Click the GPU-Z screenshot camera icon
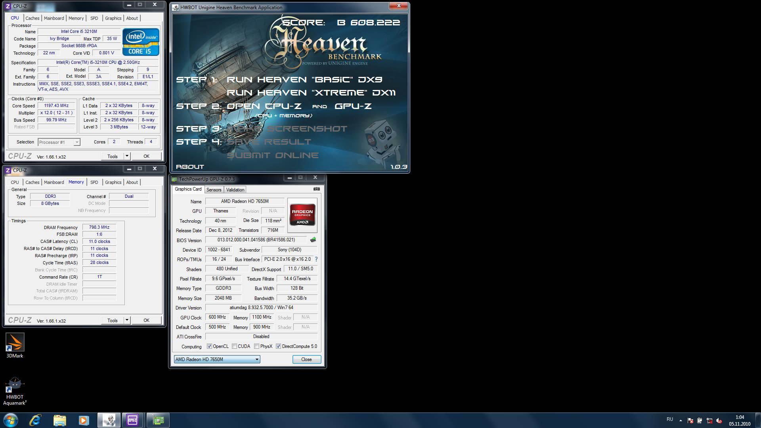This screenshot has height=428, width=761. coord(316,189)
